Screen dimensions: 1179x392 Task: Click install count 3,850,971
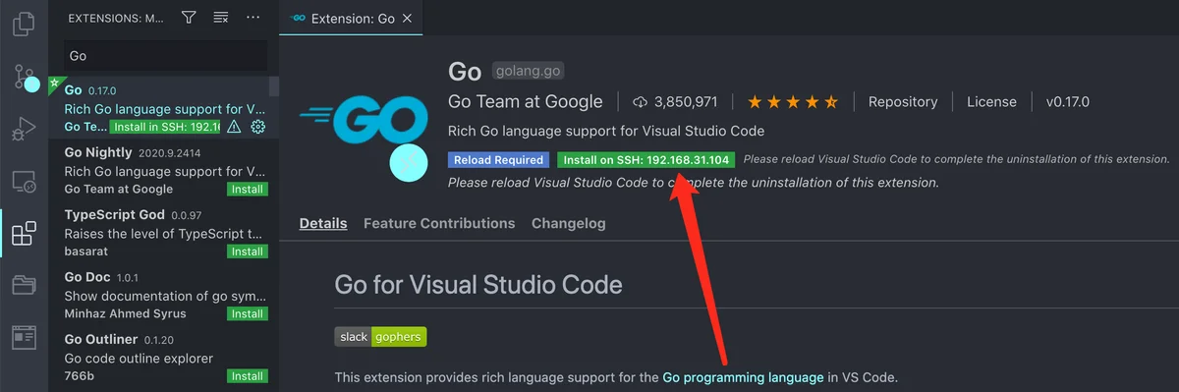tap(686, 101)
